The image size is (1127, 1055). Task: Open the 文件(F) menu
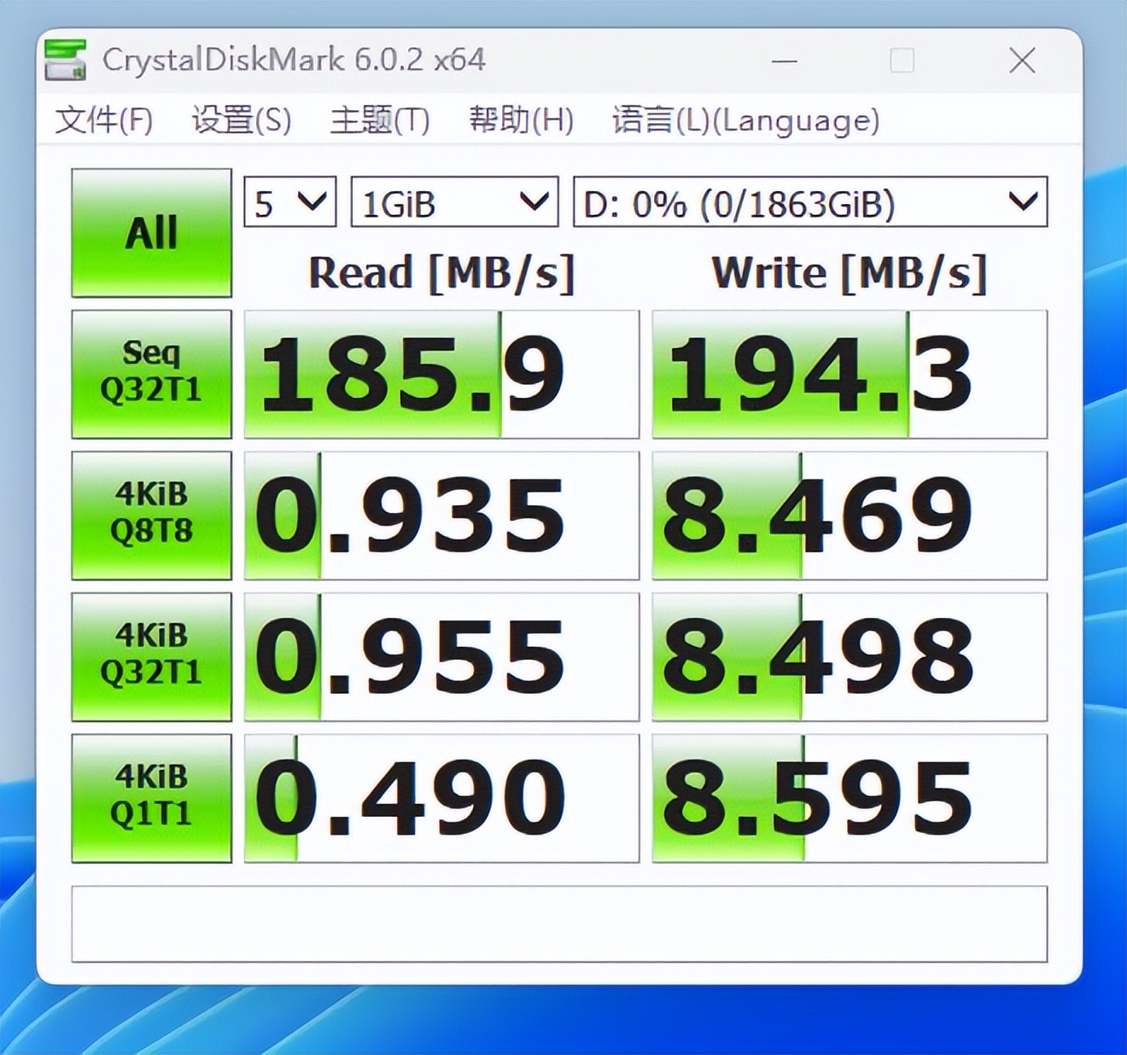(104, 120)
